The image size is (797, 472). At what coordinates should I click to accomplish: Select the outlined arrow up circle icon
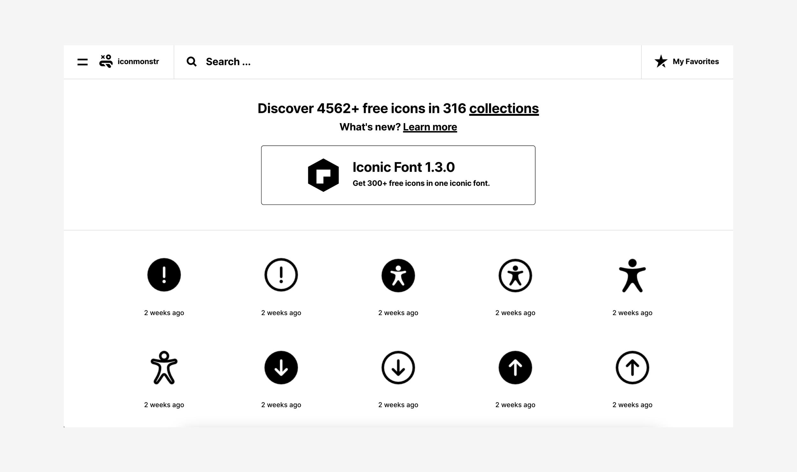coord(632,368)
